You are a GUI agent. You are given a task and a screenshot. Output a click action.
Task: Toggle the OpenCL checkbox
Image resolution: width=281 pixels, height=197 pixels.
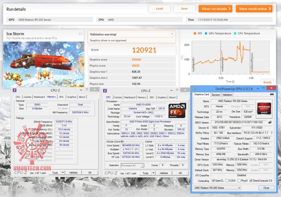[213, 181]
